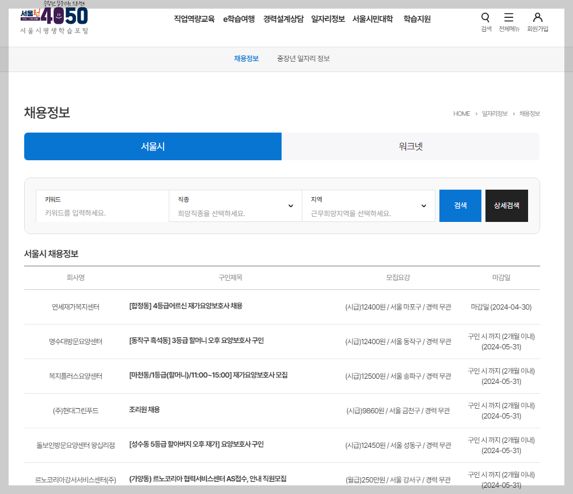Click (월급)250만원 / 서울 강서구 cell

pyautogui.click(x=398, y=480)
